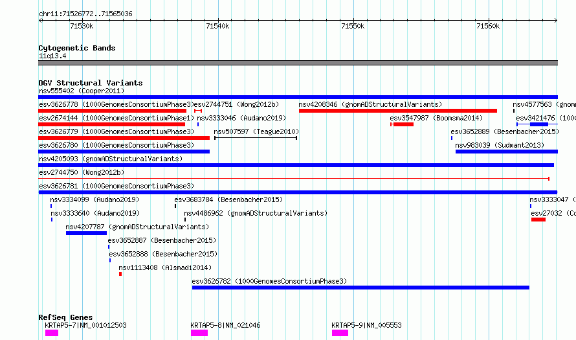Click the 71530k ruler label
576x340 pixels.
point(82,26)
